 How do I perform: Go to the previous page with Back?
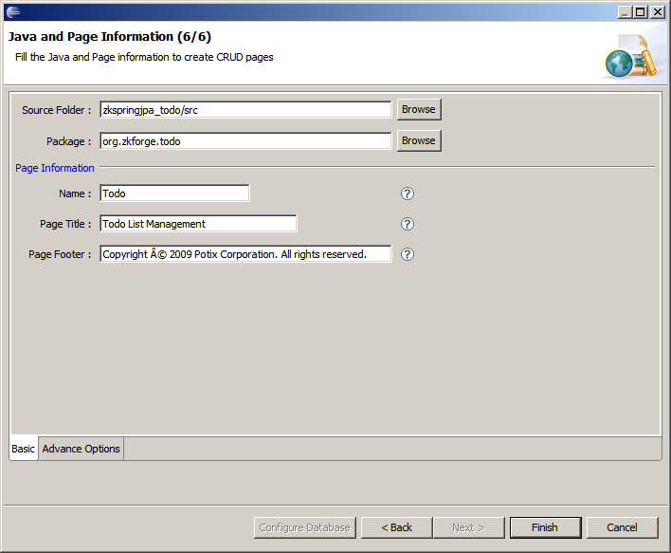click(397, 527)
